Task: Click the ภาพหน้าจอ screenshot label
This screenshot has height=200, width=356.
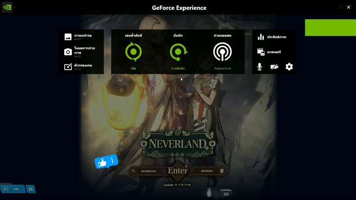Action: 83,36
